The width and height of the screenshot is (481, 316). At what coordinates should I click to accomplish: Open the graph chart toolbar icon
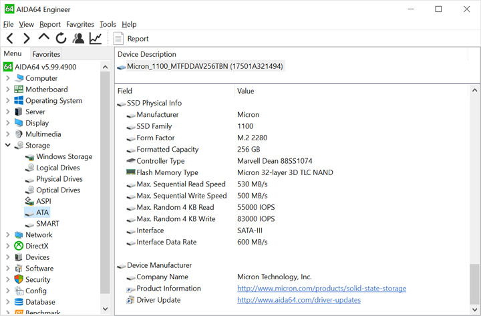point(96,39)
